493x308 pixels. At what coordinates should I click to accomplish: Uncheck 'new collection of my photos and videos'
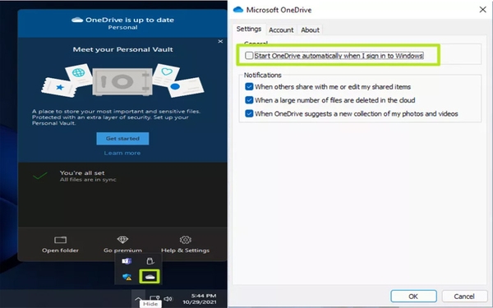pyautogui.click(x=249, y=113)
